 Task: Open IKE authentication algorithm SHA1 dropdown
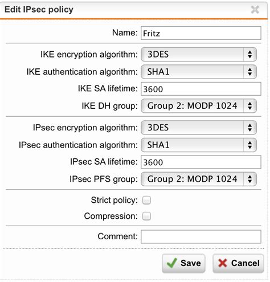point(199,72)
